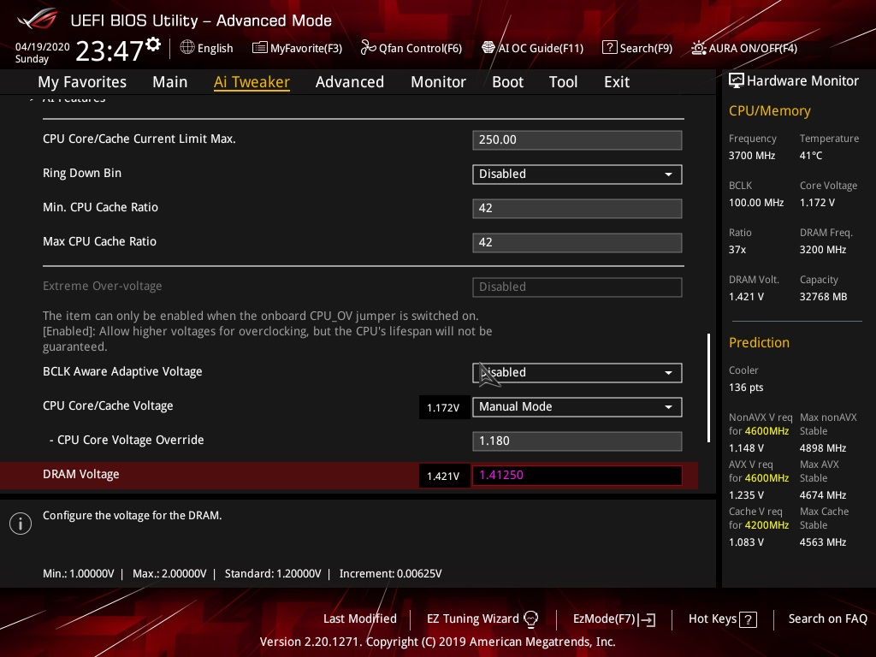Open the Tool tab
This screenshot has width=876, height=657.
[563, 82]
